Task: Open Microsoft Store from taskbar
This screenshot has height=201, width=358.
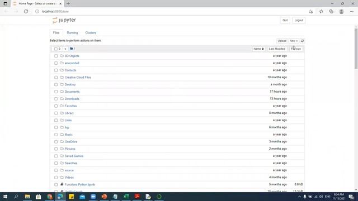Action: 39,197
